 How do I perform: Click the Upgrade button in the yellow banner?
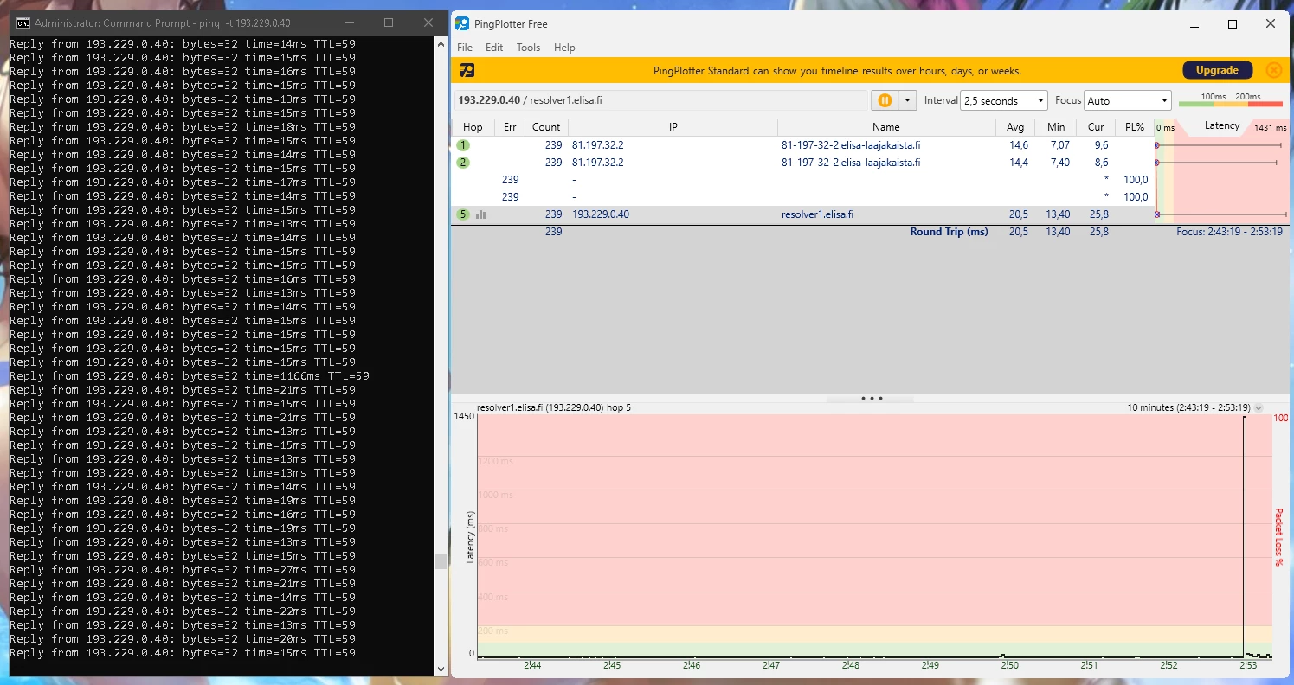point(1217,71)
